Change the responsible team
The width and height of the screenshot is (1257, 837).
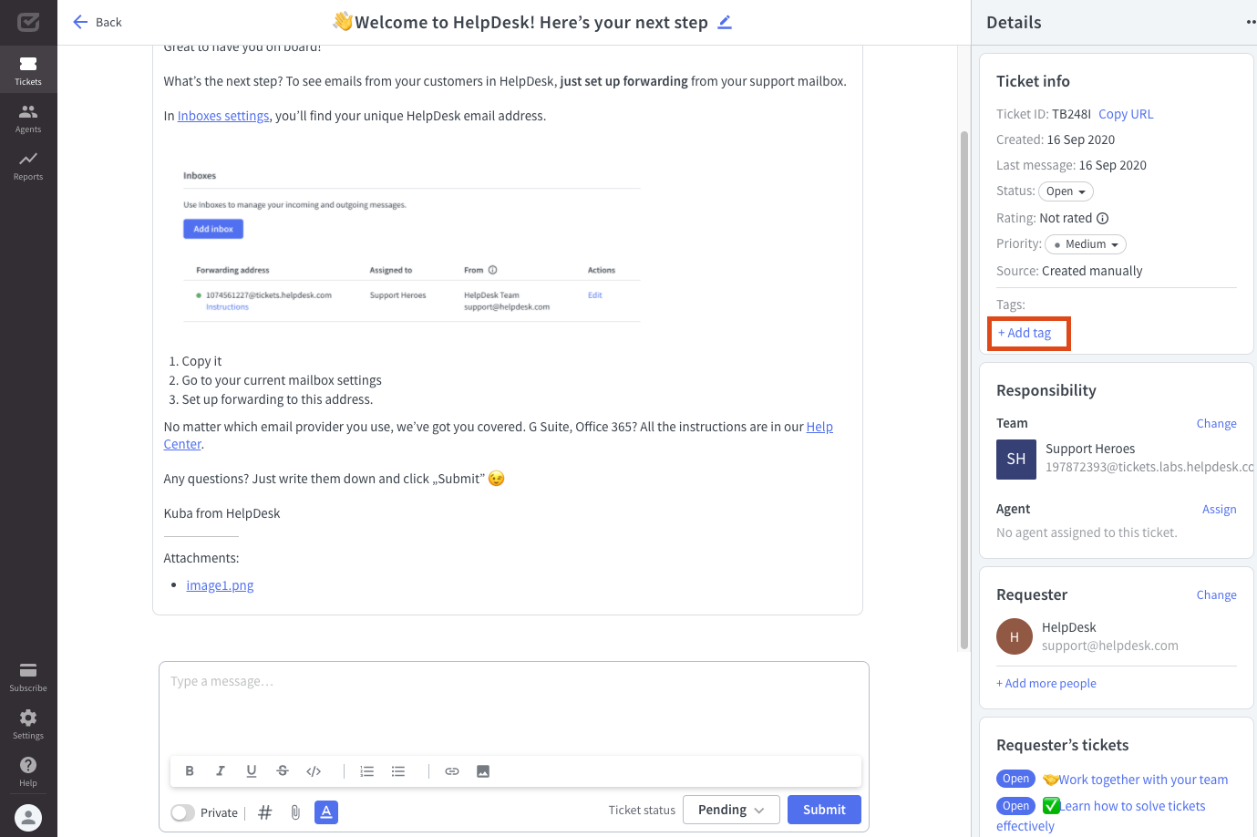[1217, 423]
